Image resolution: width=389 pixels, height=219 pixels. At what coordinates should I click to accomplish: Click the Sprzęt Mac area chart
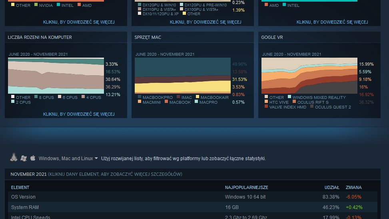(x=183, y=76)
